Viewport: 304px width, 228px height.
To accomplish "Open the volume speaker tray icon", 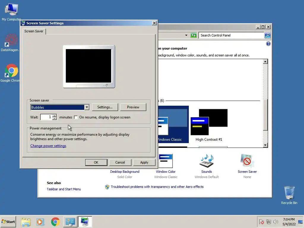I will 275,222.
